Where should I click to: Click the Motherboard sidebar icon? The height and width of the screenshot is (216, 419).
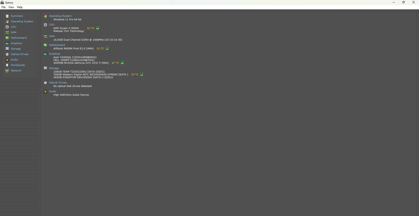click(7, 38)
